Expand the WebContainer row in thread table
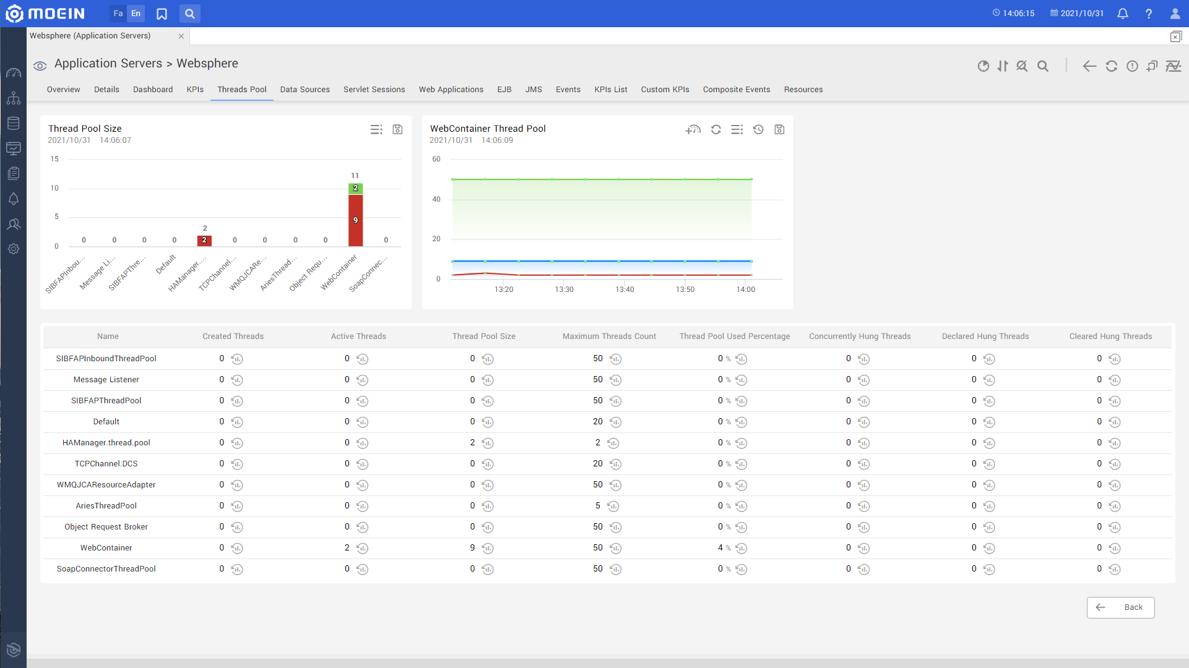Viewport: 1189px width, 668px height. 105,547
